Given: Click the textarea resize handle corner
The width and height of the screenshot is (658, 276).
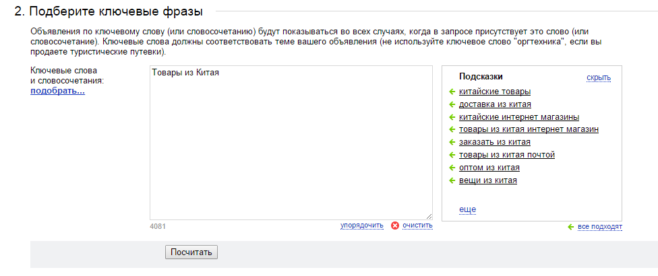Looking at the screenshot, I should (x=429, y=217).
